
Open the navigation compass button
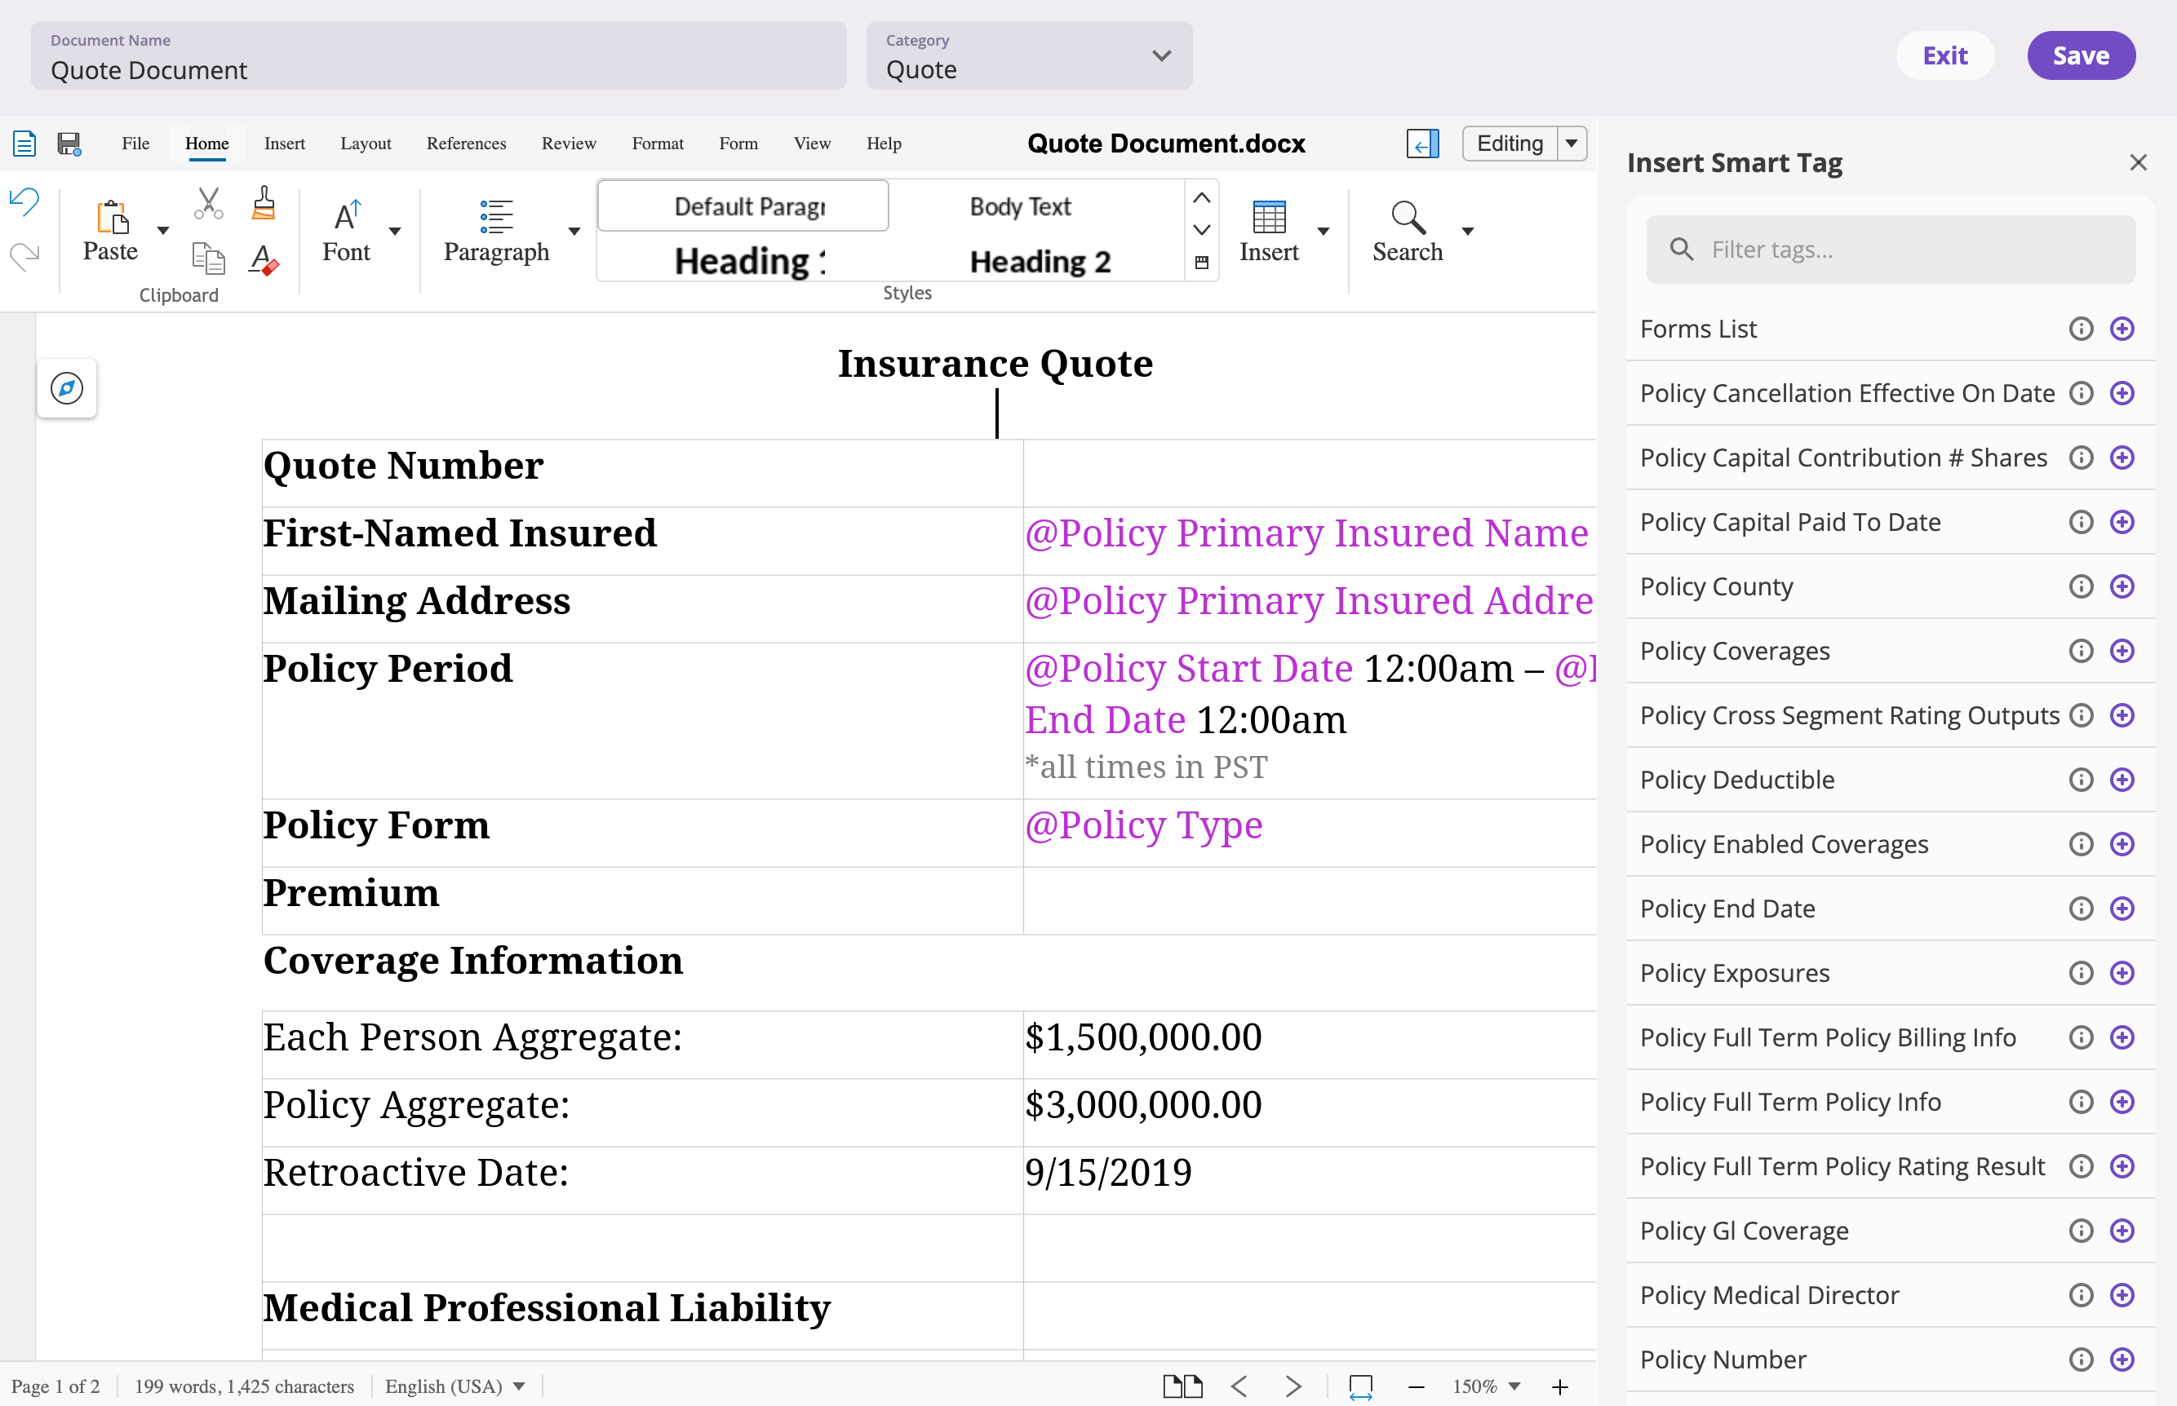(67, 388)
